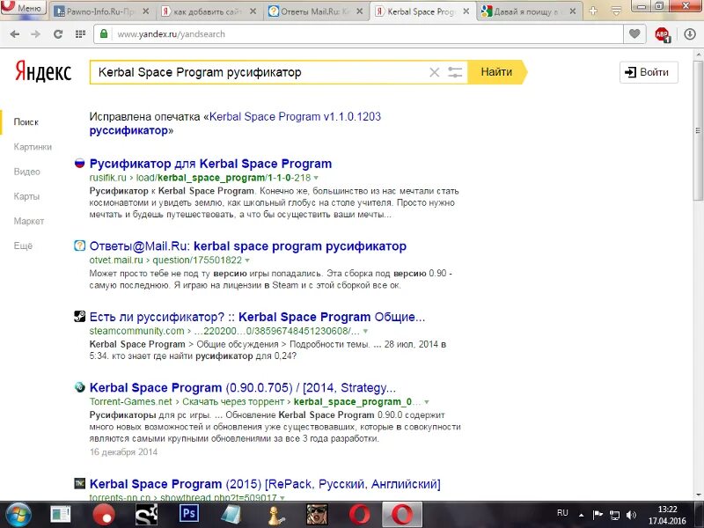Switch to the Ответы Mail.Ru tab
This screenshot has width=704, height=528.
pos(316,11)
